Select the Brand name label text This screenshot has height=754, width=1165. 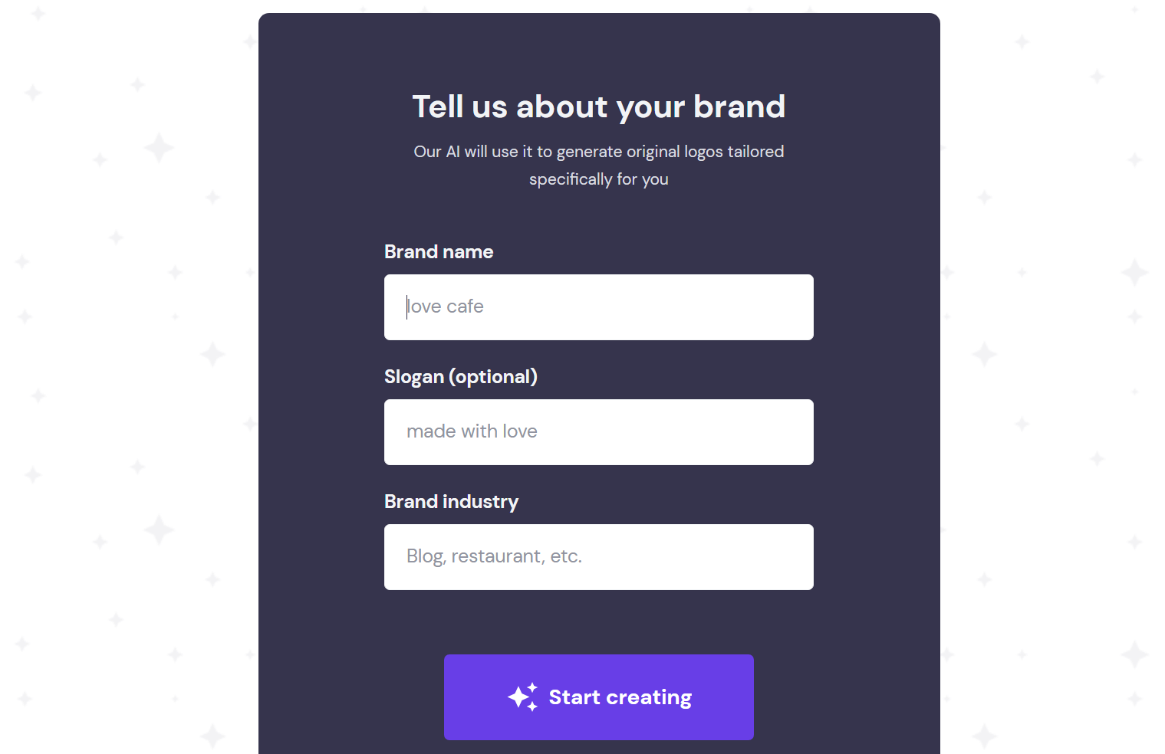pos(438,251)
